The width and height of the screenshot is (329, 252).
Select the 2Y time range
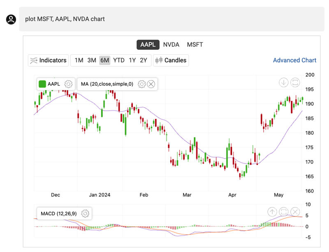tap(143, 60)
